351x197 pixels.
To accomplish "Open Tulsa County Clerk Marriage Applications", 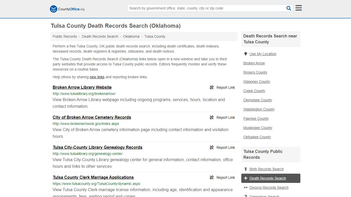I will pos(93,177).
